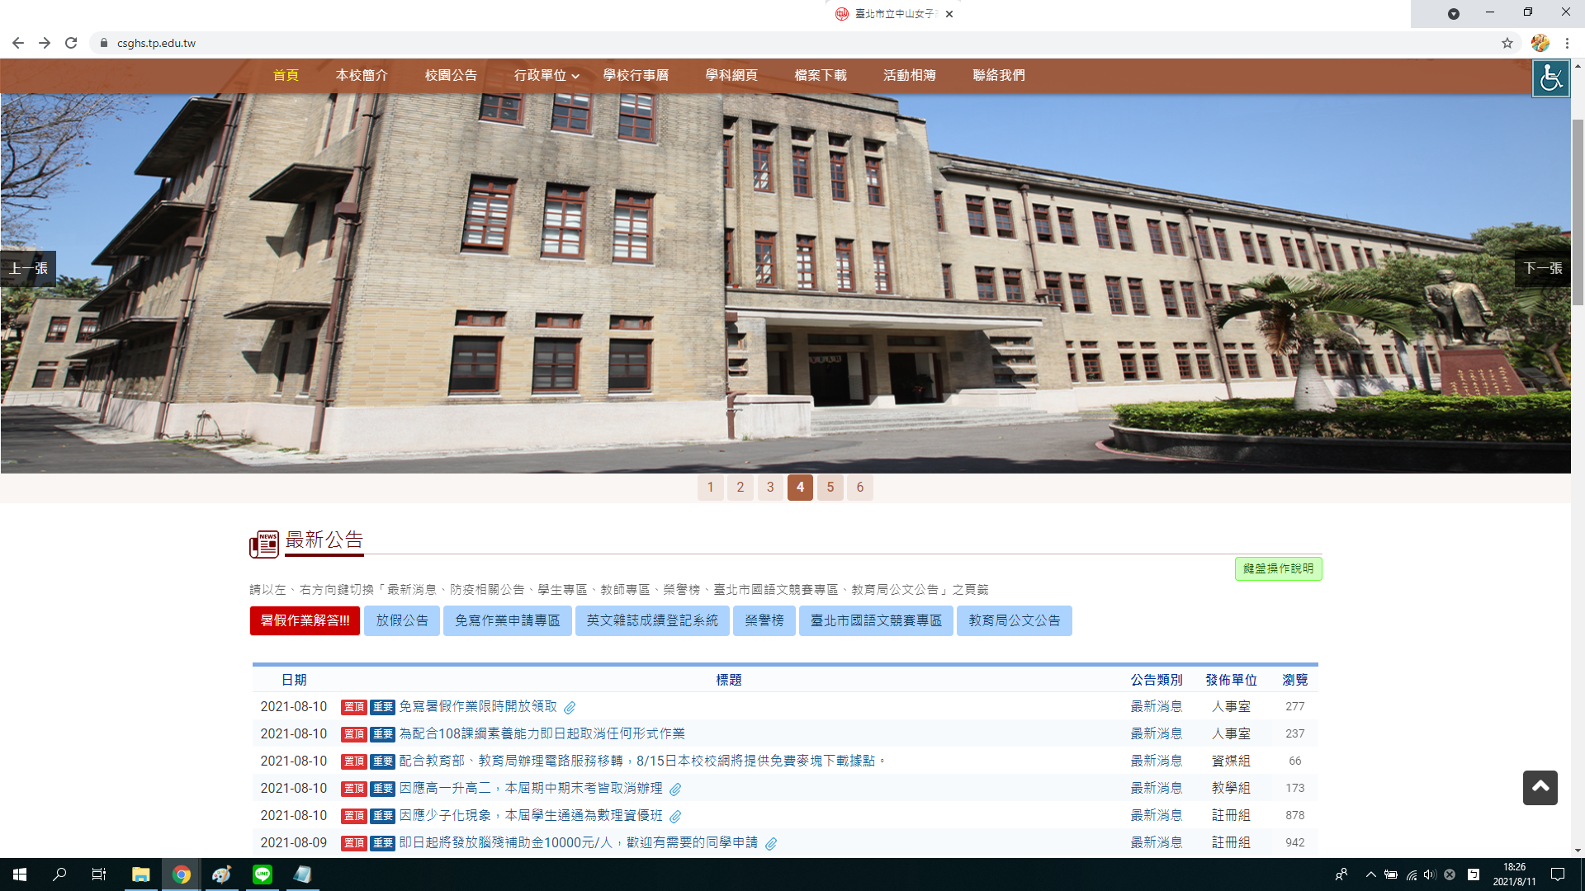Image resolution: width=1585 pixels, height=891 pixels.
Task: Switch to slide 5 of carousel
Action: (830, 487)
